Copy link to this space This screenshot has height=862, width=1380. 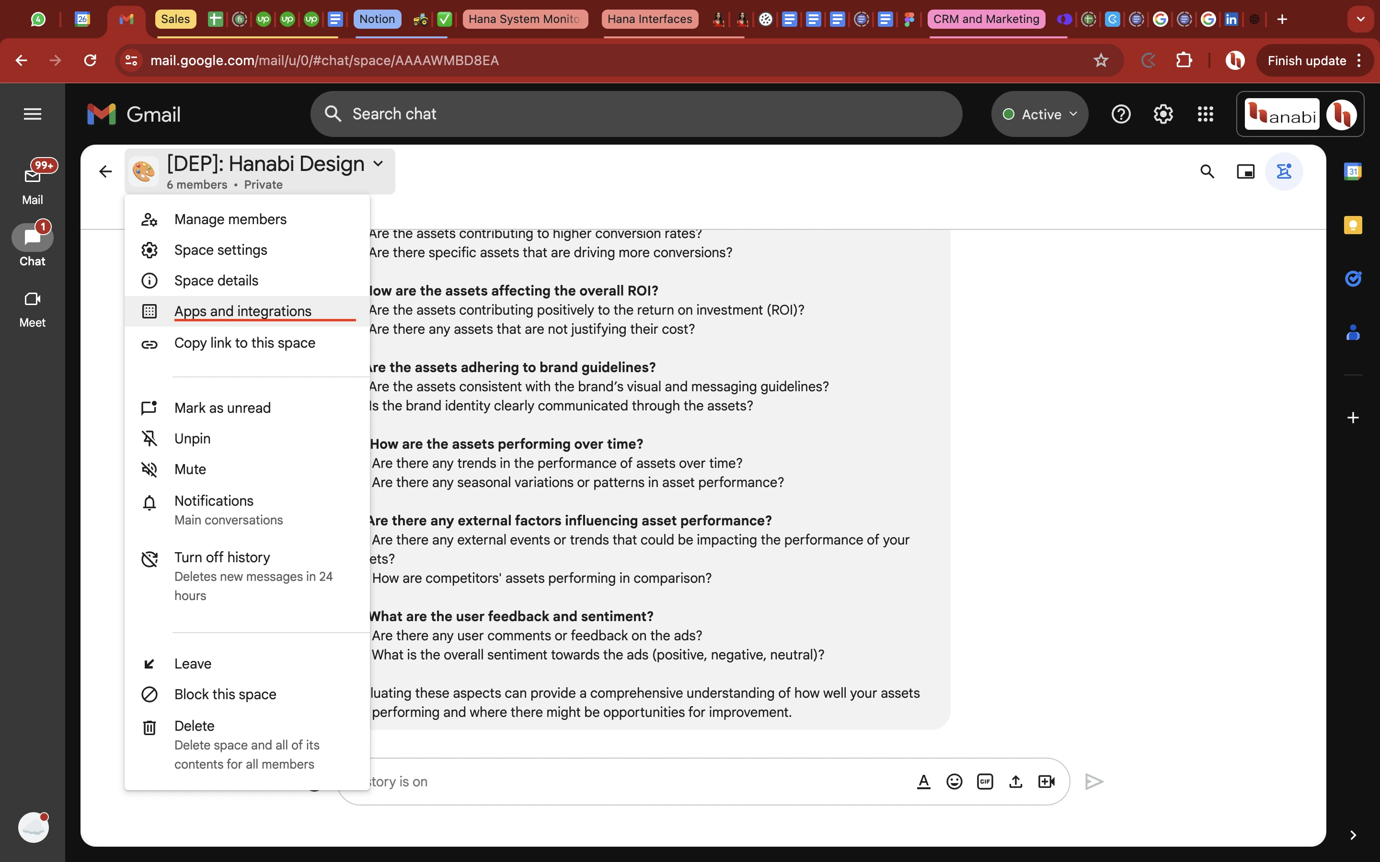pyautogui.click(x=244, y=342)
